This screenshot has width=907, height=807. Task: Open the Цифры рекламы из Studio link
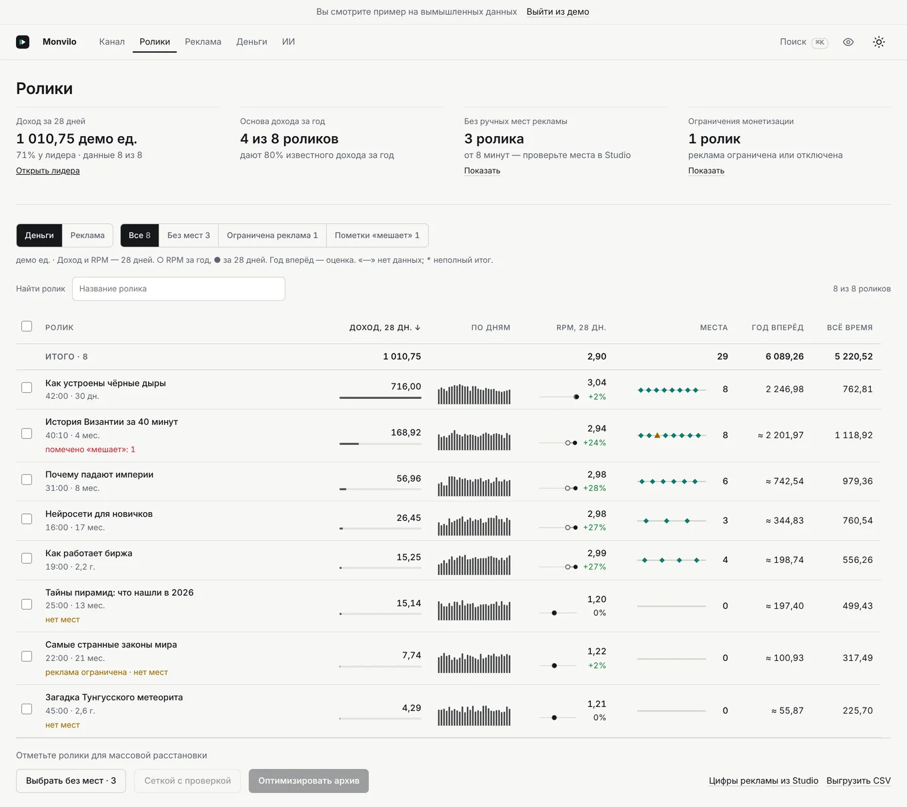click(x=764, y=781)
